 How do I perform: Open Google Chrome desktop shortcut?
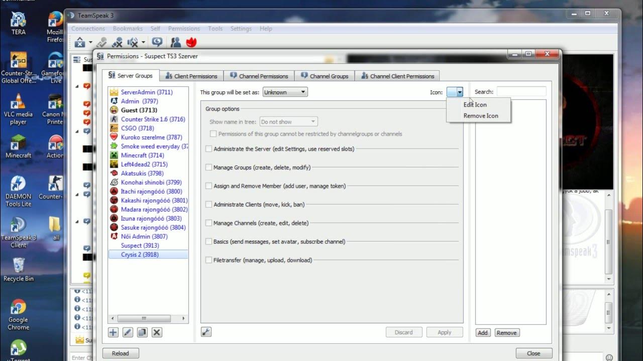[x=19, y=315]
